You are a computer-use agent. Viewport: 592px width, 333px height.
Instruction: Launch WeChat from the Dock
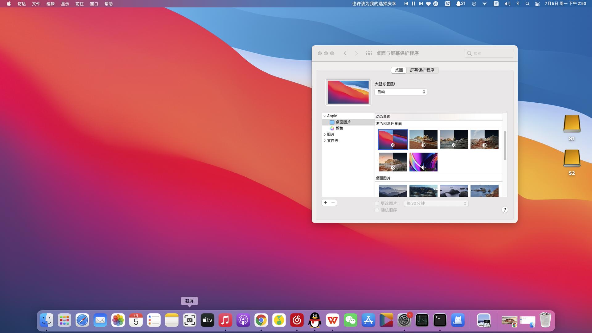[x=351, y=320]
